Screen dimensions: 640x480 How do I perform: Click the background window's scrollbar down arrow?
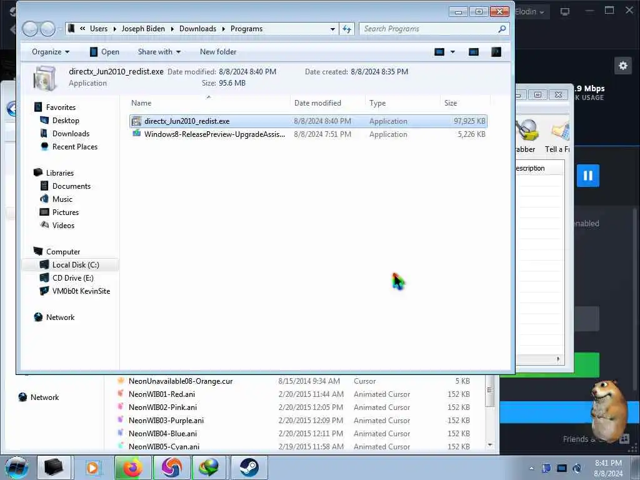(490, 445)
